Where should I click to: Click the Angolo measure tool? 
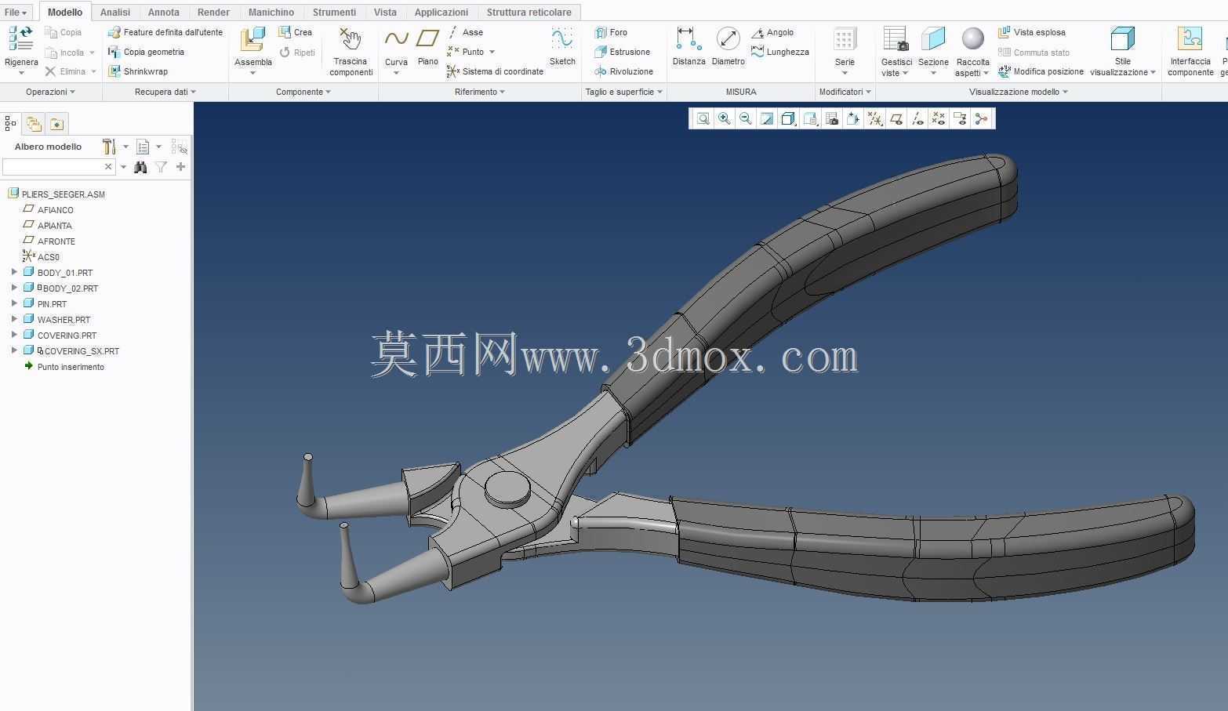772,32
